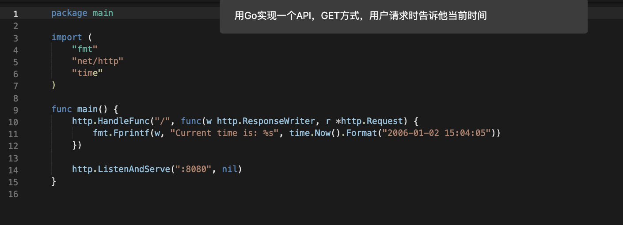Click the "import" keyword
This screenshot has width=623, height=225.
click(x=67, y=37)
